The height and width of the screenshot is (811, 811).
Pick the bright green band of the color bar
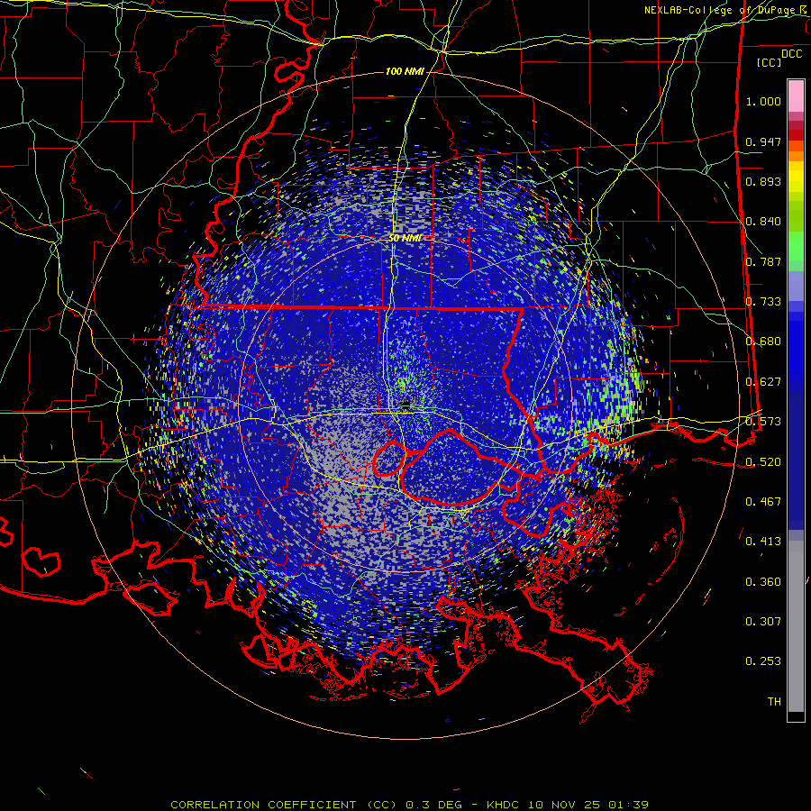796,245
